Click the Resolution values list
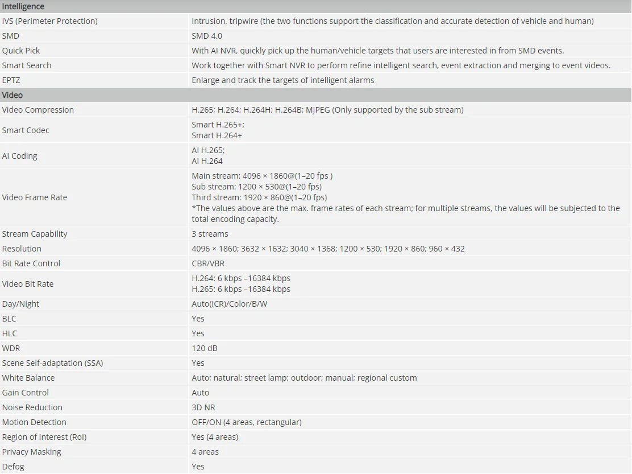Screen dimensions: 632x474 coord(328,249)
